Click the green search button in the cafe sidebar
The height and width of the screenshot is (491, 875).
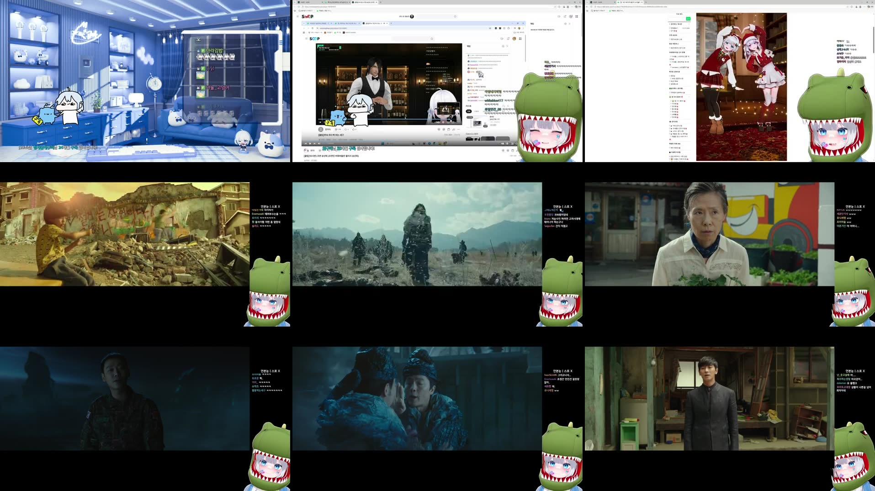pos(688,19)
